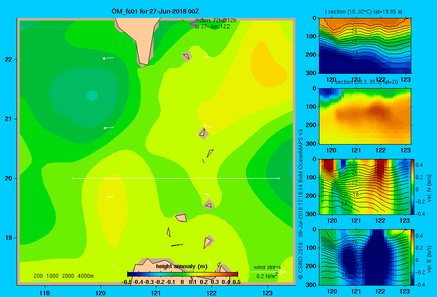Click longitude tick label 121 on main map

pos(156,293)
